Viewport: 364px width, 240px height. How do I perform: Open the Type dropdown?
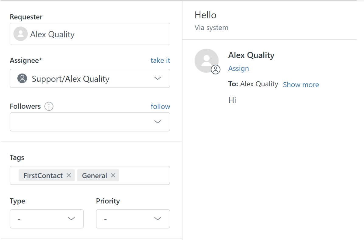tap(47, 219)
